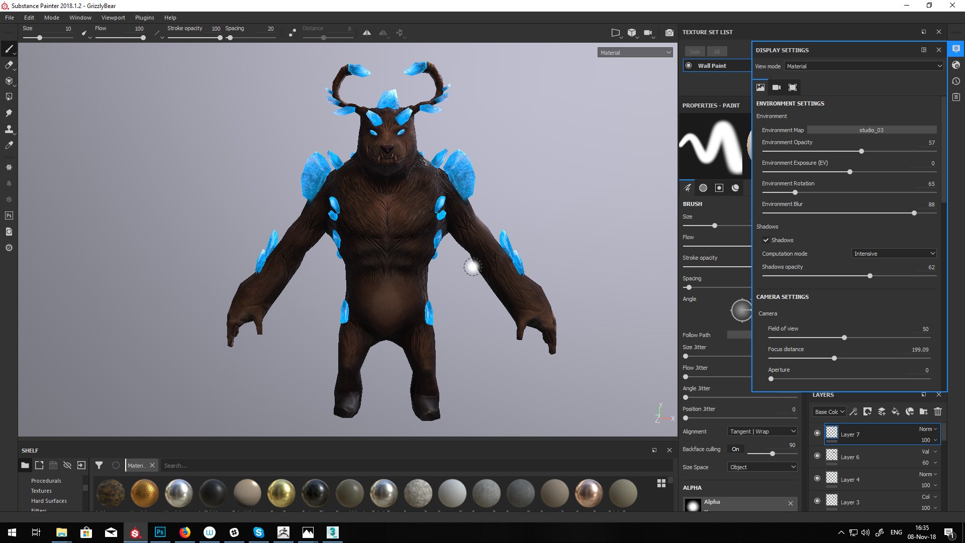
Task: Select the Clone stamp tool
Action: pyautogui.click(x=9, y=129)
